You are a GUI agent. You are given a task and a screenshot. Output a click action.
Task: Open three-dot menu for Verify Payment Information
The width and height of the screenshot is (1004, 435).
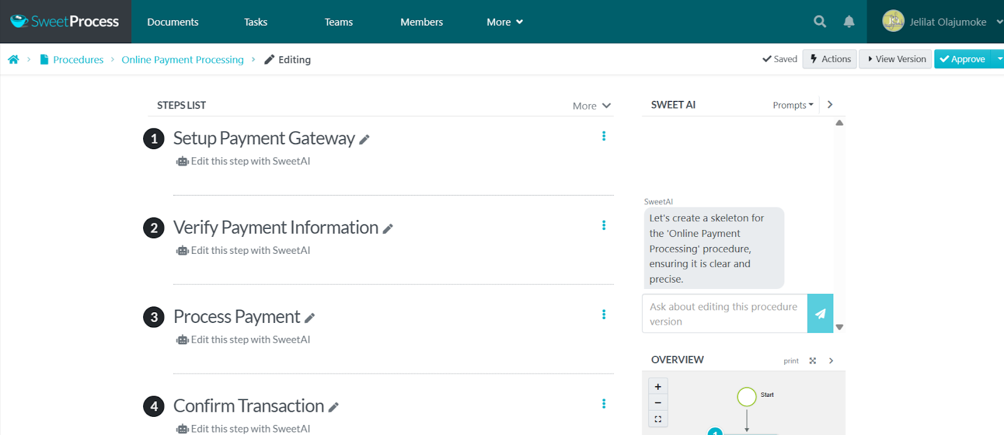coord(604,225)
